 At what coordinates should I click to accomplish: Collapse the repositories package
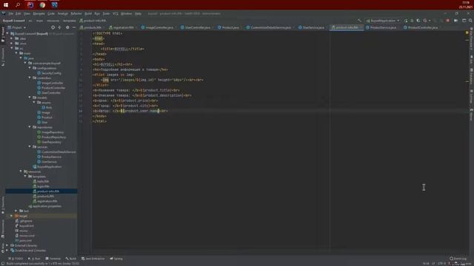point(30,127)
